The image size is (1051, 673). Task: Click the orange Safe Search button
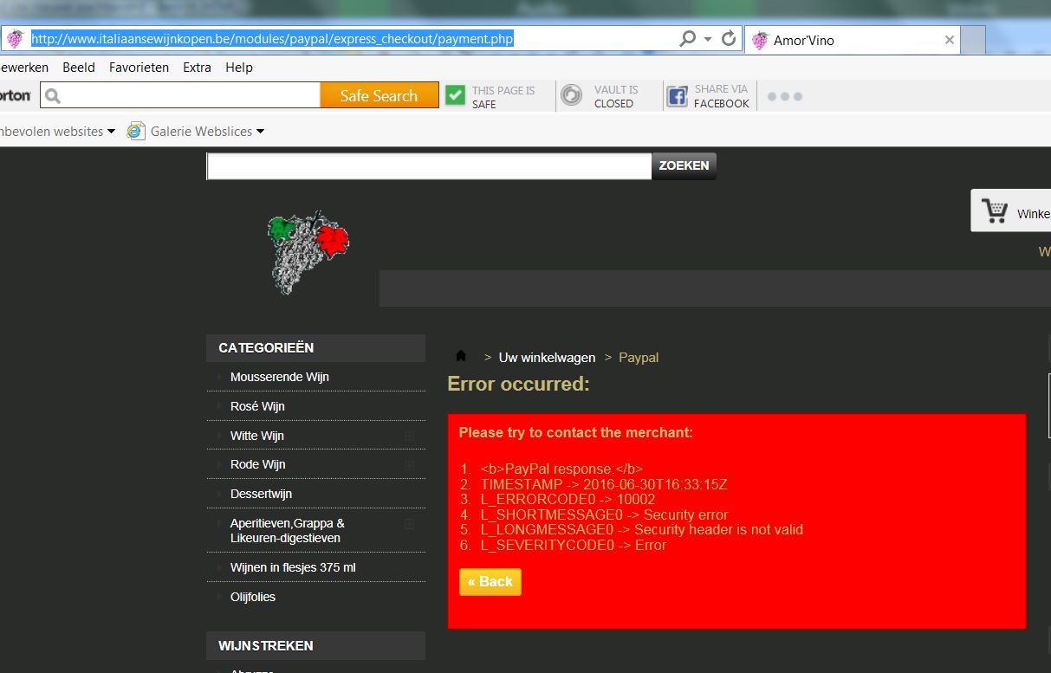tap(379, 95)
